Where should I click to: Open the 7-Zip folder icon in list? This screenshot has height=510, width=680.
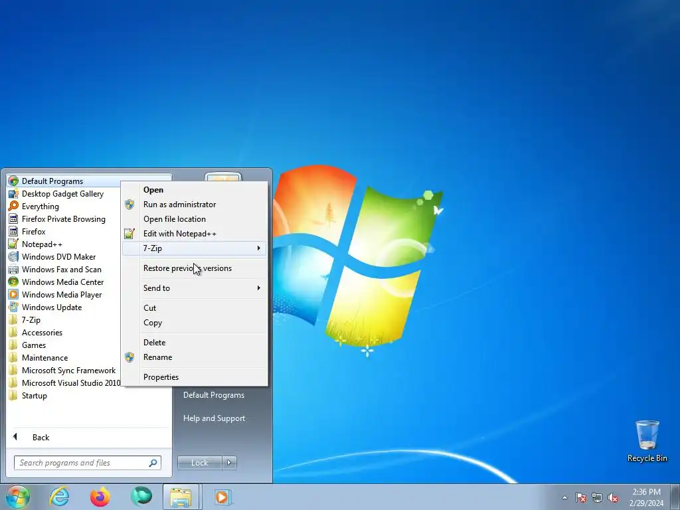pyautogui.click(x=13, y=320)
